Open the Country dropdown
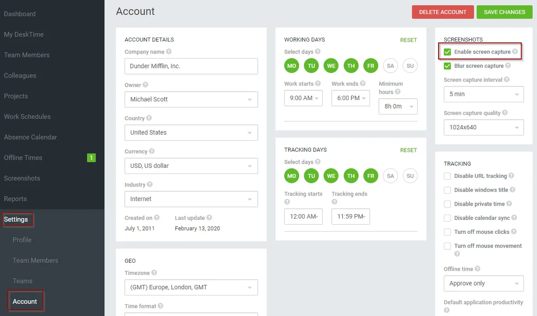This screenshot has width=537, height=316. [x=191, y=132]
